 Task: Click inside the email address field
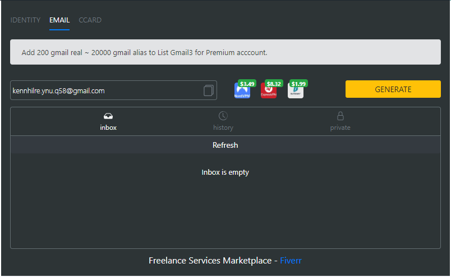point(104,90)
